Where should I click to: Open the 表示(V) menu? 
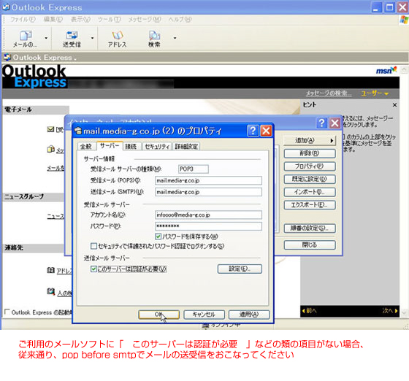80,20
